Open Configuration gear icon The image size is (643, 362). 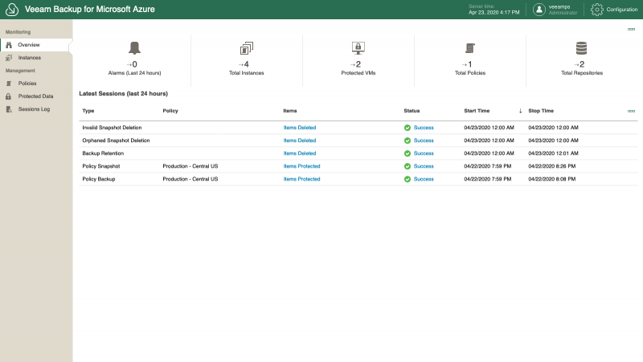click(596, 10)
